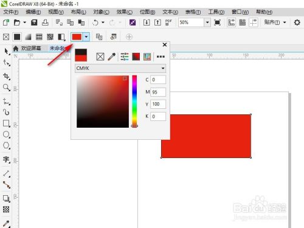This screenshot has height=228, width=304.
Task: Select the Rectangle tool
Action: (6, 123)
